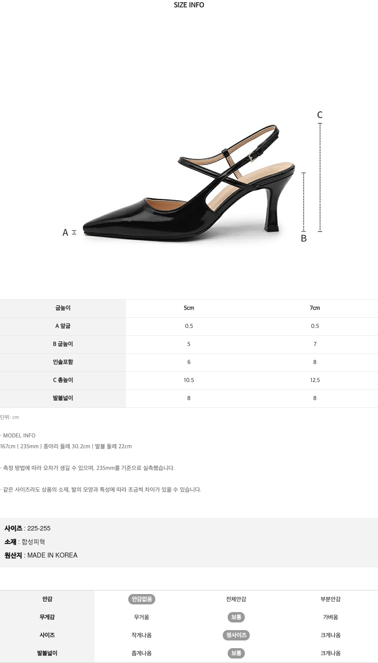This screenshot has width=378, height=663.
Task: Click the SIZE INFO heading
Action: pyautogui.click(x=189, y=5)
